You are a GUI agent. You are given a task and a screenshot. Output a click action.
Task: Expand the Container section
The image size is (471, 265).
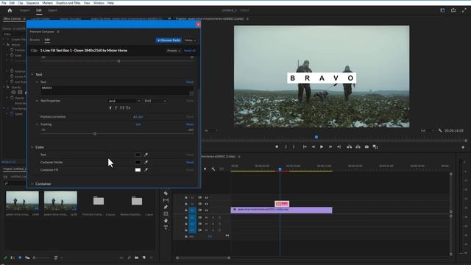pos(32,184)
